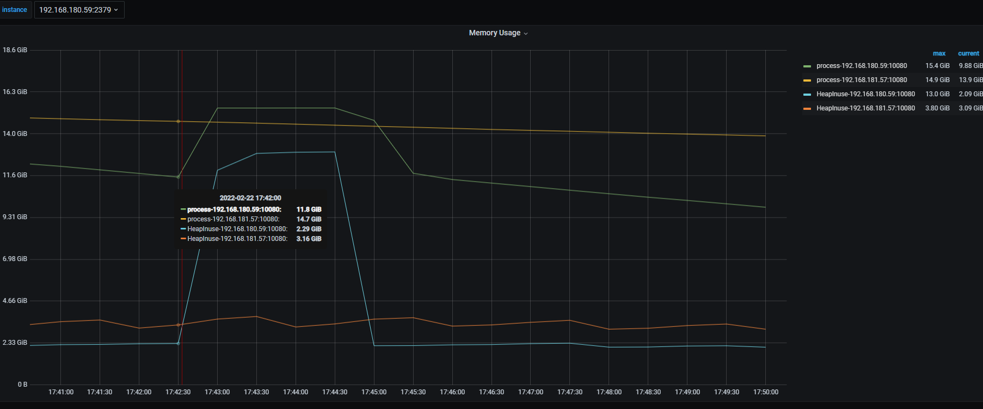Toggle HeapInuse-192.168.180.59:10080 series in legend

pos(865,94)
